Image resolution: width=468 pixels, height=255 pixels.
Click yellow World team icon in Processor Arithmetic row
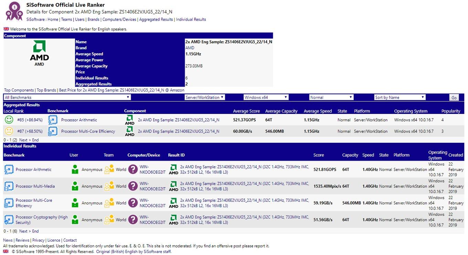pos(109,169)
